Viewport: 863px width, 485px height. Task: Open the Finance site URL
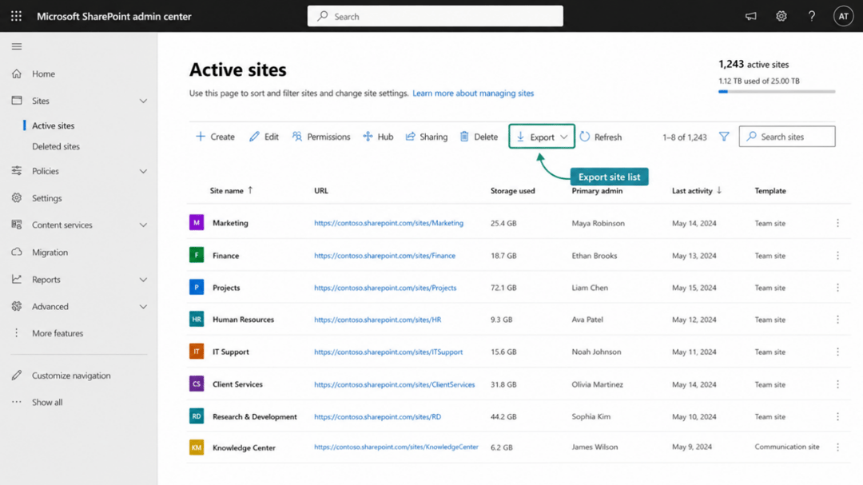[384, 256]
